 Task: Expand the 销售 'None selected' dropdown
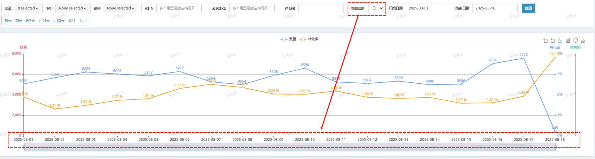(120, 8)
